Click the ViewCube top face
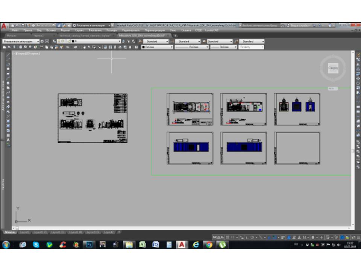This screenshot has width=361, height=271. [333, 68]
